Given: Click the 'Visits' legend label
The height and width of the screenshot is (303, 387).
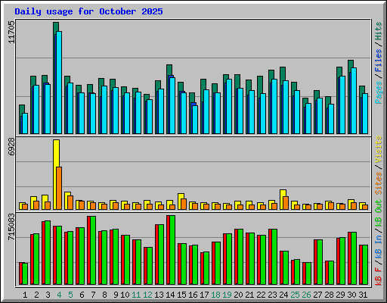Looking at the screenshot, I should tap(378, 149).
